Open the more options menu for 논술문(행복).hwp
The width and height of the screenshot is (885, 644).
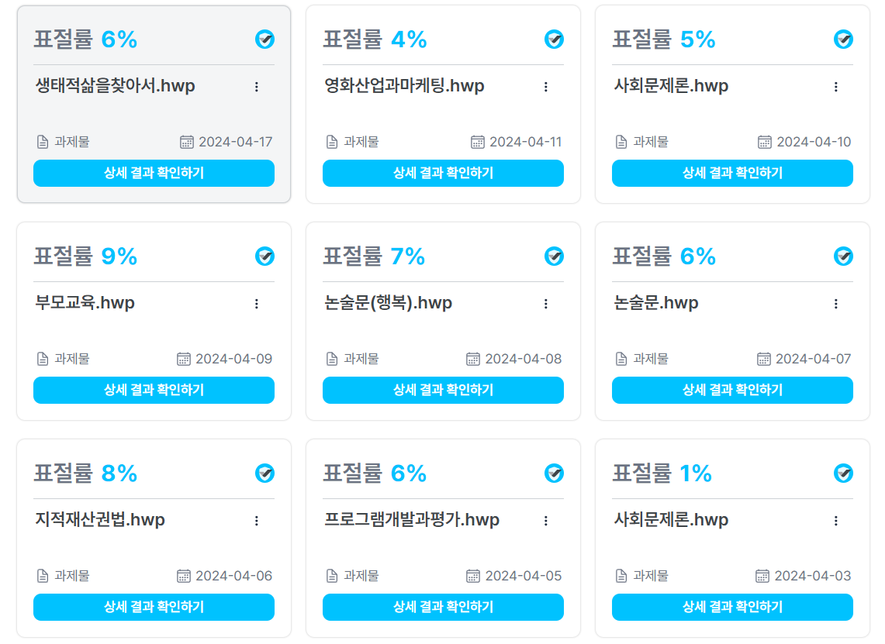click(x=546, y=304)
